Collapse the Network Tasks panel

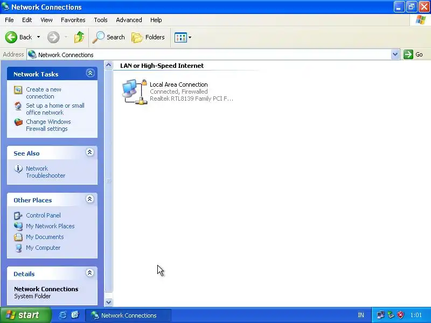tap(90, 73)
